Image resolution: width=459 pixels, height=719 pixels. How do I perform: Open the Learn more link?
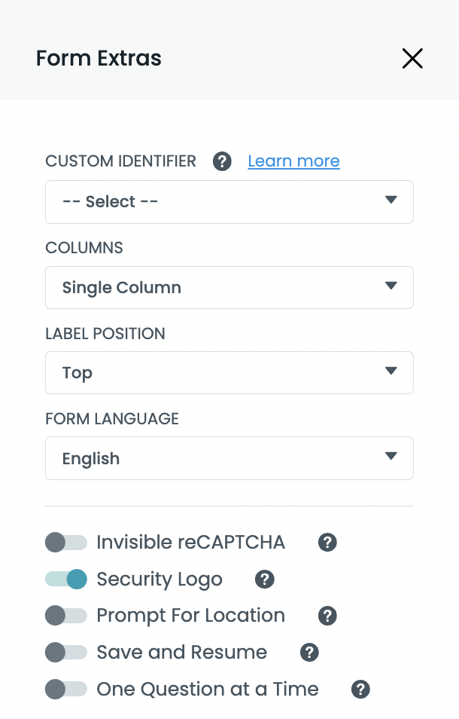[x=293, y=161]
